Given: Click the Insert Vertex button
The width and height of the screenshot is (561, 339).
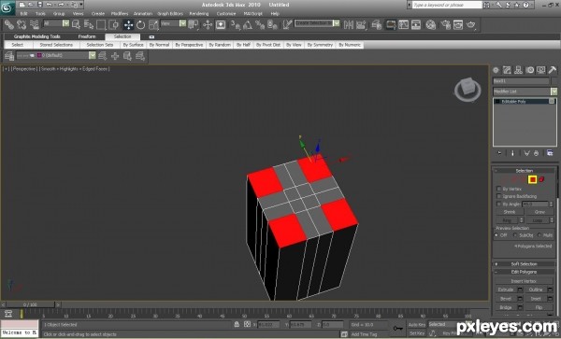Looking at the screenshot, I should tap(524, 281).
